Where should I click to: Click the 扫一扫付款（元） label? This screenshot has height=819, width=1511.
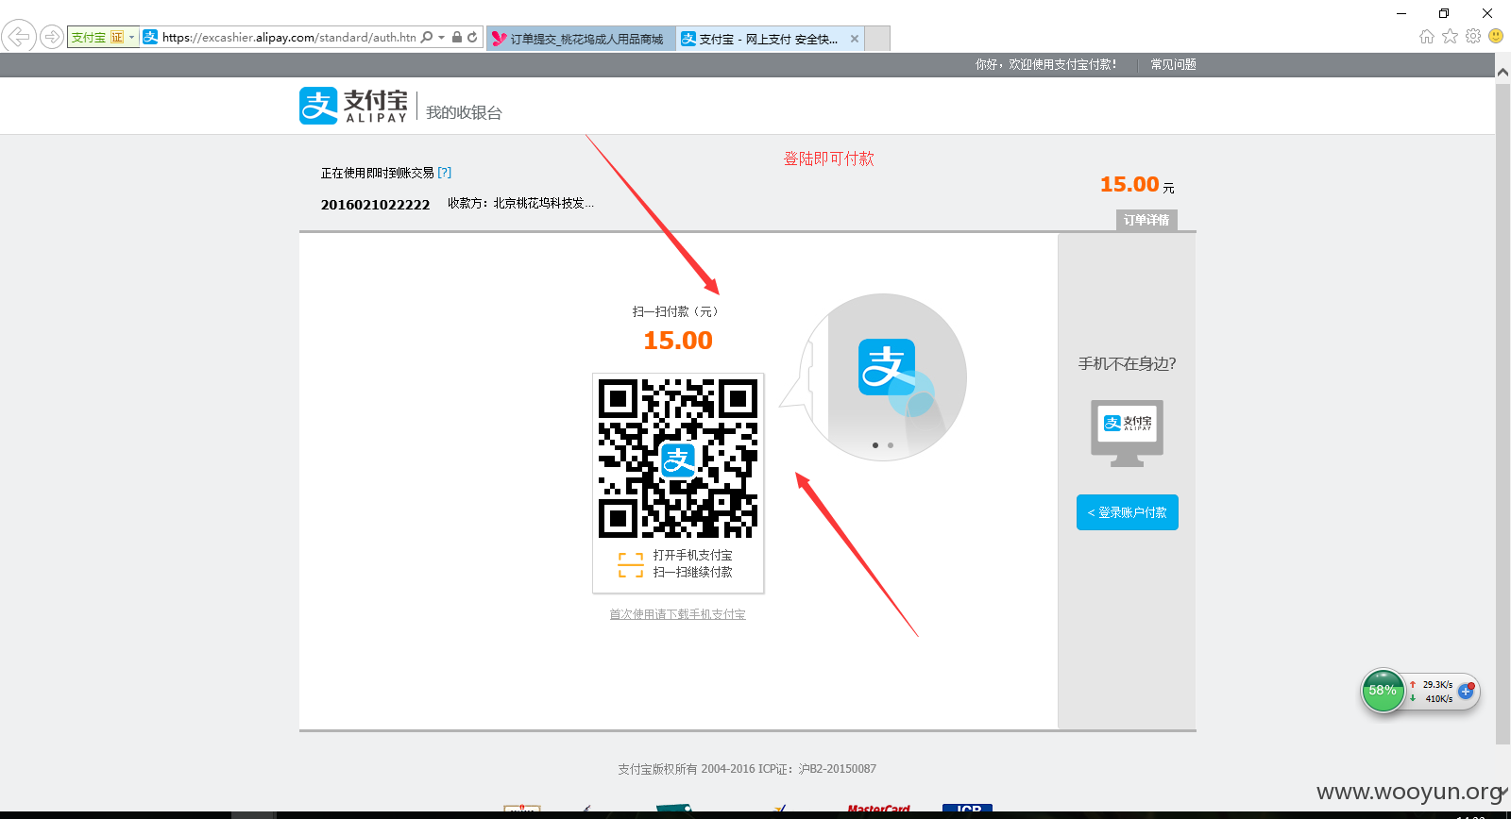(675, 311)
